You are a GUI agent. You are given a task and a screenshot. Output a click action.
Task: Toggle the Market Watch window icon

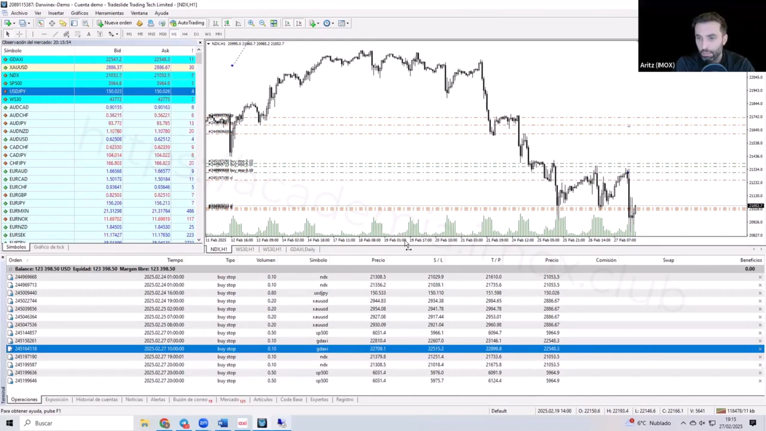pos(41,23)
